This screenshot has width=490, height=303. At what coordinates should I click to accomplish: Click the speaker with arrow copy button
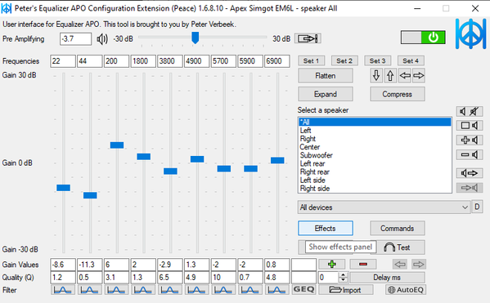(470, 173)
